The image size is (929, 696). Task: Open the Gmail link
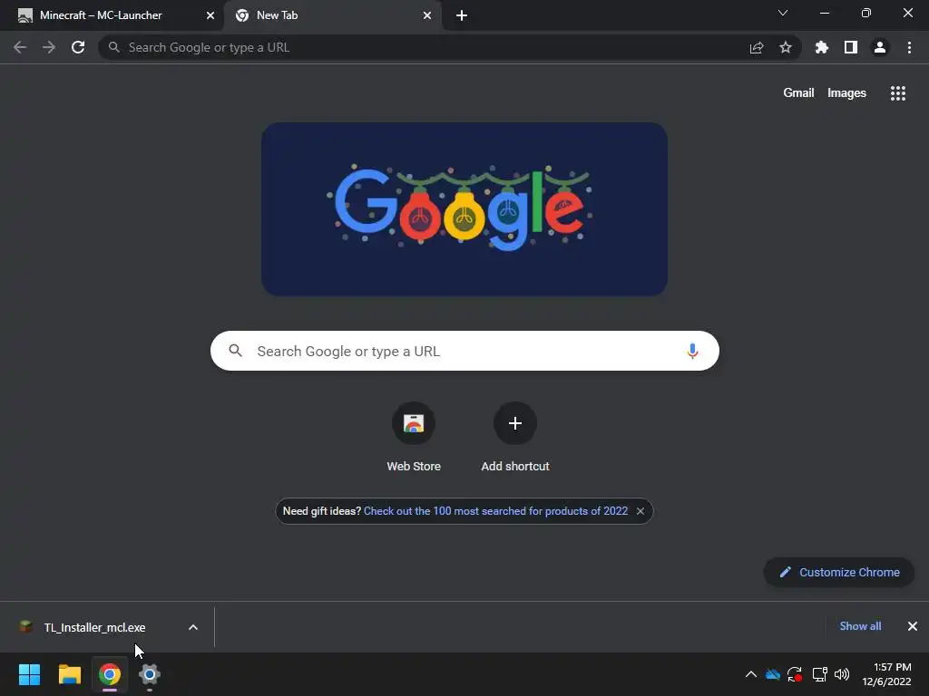point(798,93)
